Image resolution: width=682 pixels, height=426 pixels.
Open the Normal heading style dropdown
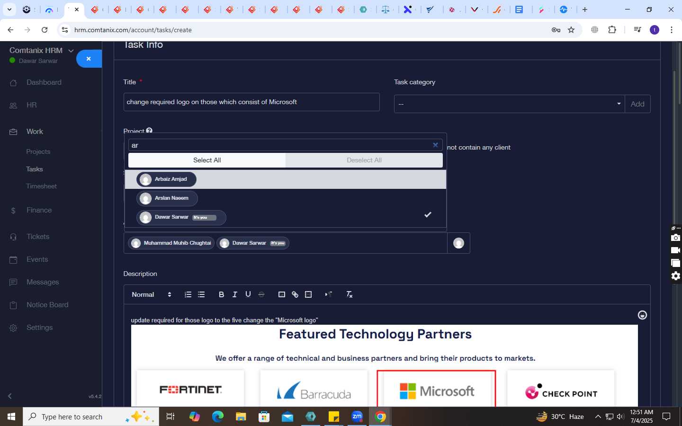(x=151, y=294)
